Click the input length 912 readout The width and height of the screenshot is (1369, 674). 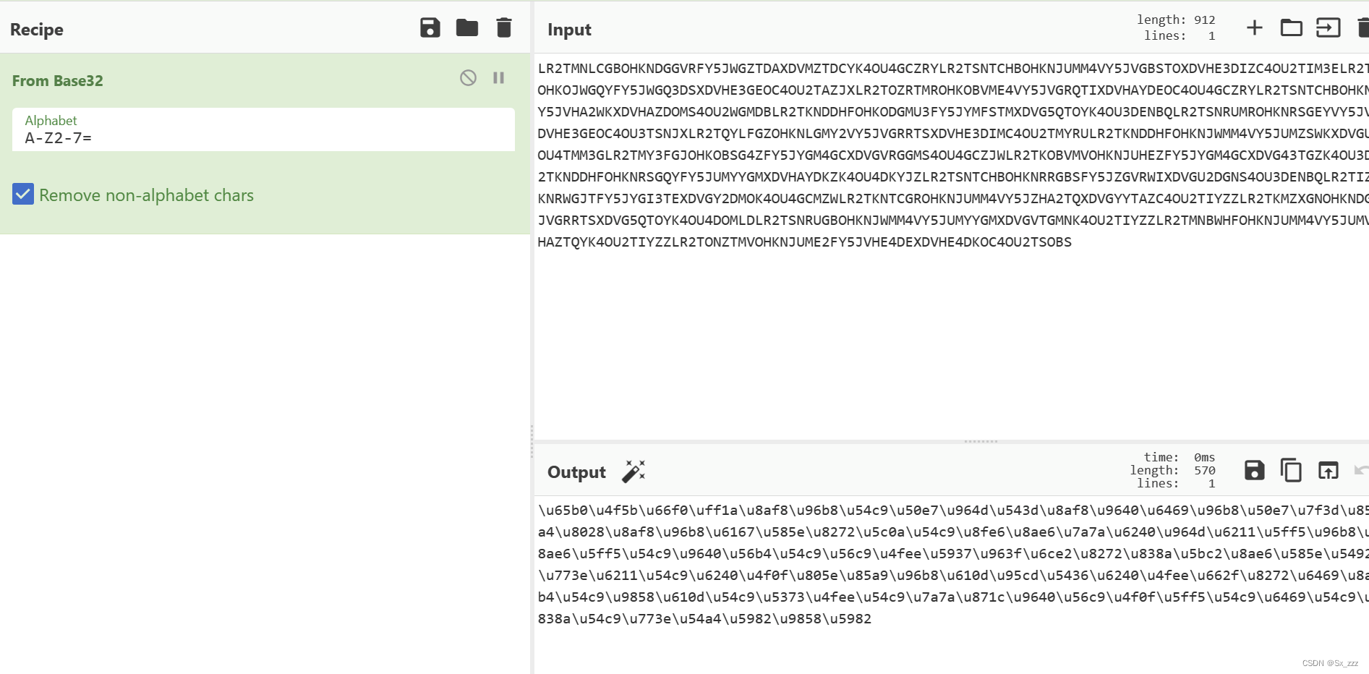pos(1176,20)
